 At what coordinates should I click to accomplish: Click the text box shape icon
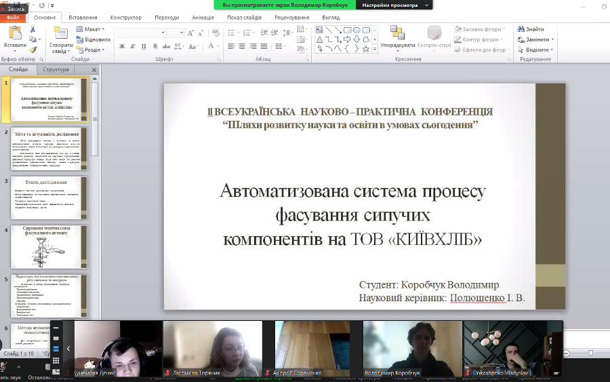click(x=319, y=30)
